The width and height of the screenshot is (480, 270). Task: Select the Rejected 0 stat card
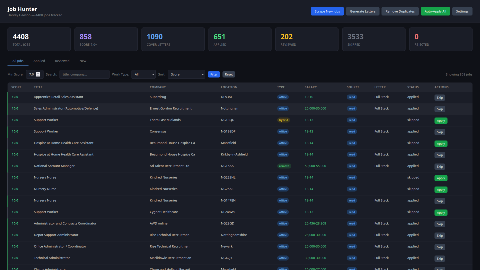[x=441, y=39]
